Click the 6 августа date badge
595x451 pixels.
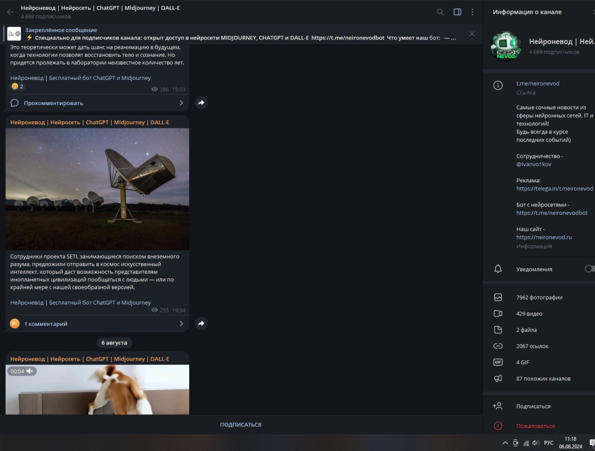114,343
